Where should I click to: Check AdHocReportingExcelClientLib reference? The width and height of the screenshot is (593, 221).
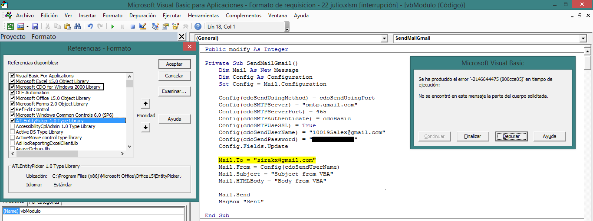pyautogui.click(x=12, y=143)
